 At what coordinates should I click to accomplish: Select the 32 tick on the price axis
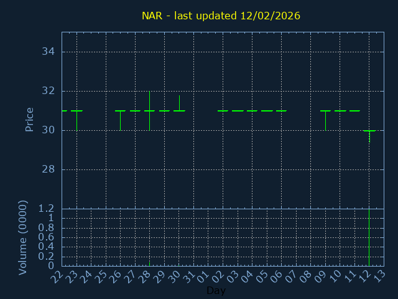[x=49, y=91]
